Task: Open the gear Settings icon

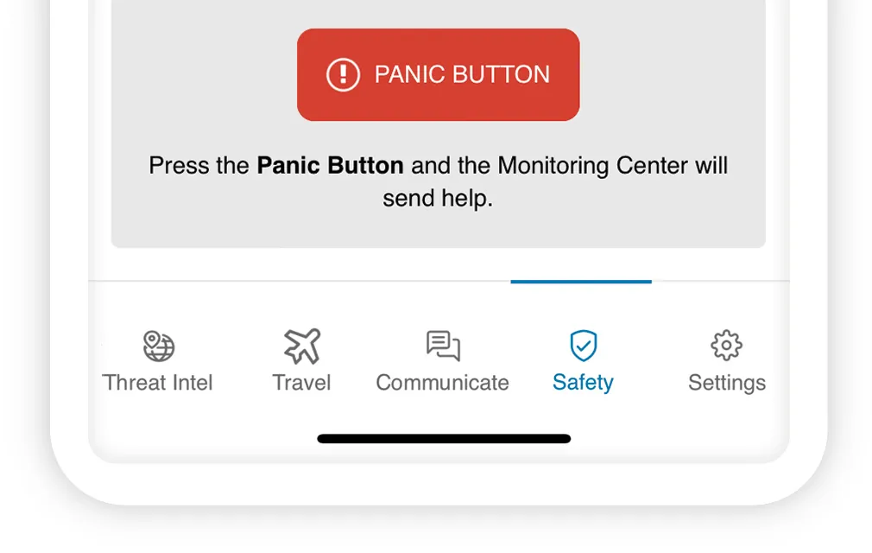Action: (x=726, y=346)
